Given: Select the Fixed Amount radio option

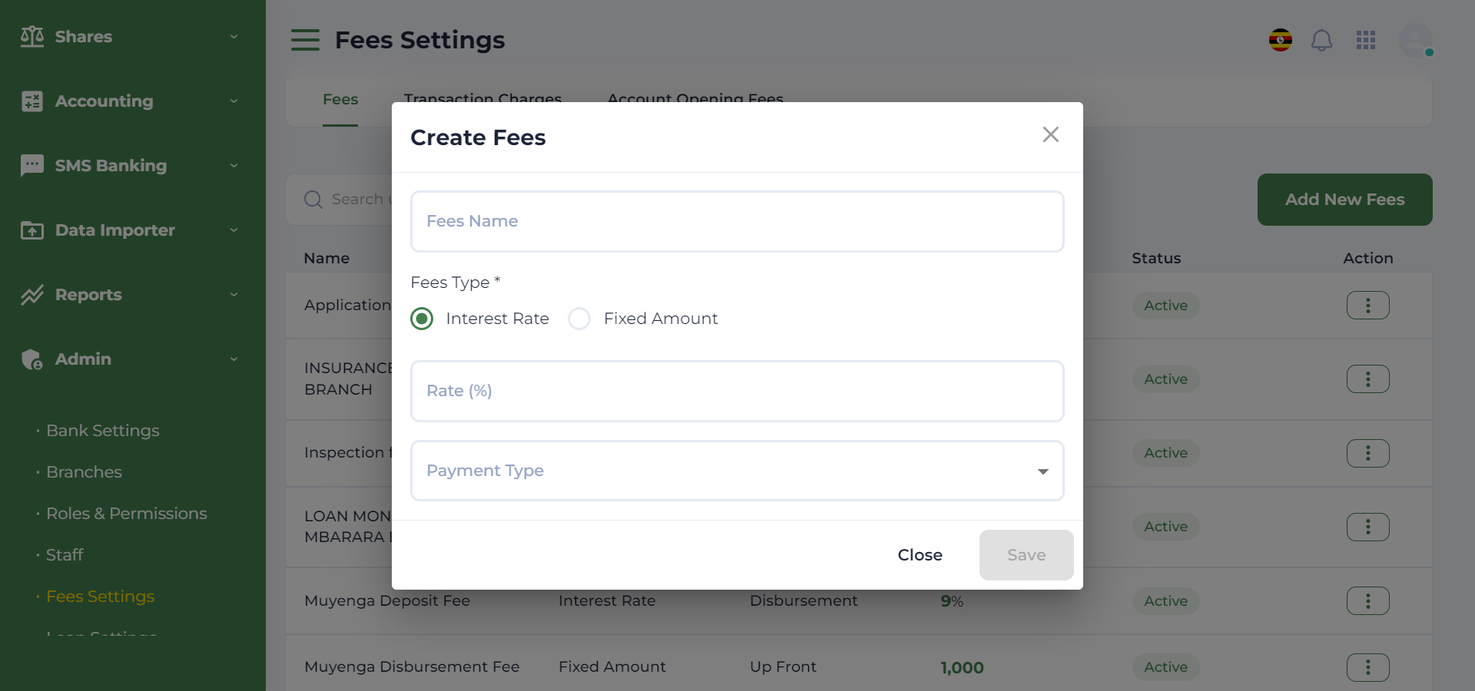Looking at the screenshot, I should pos(579,319).
